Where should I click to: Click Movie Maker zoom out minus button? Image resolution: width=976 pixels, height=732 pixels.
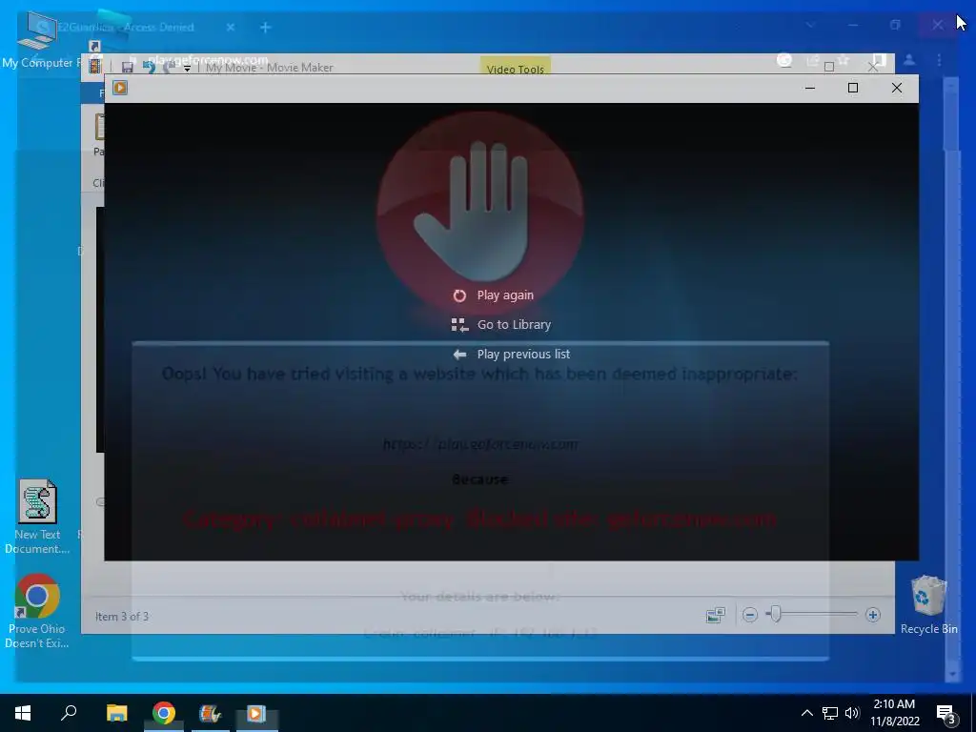(x=750, y=615)
